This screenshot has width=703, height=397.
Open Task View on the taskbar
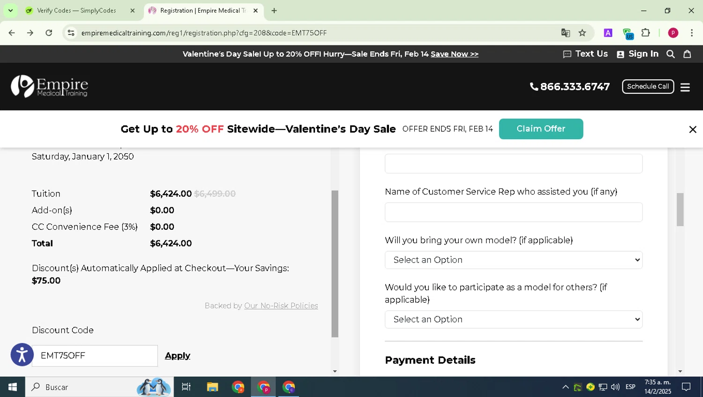(x=186, y=387)
